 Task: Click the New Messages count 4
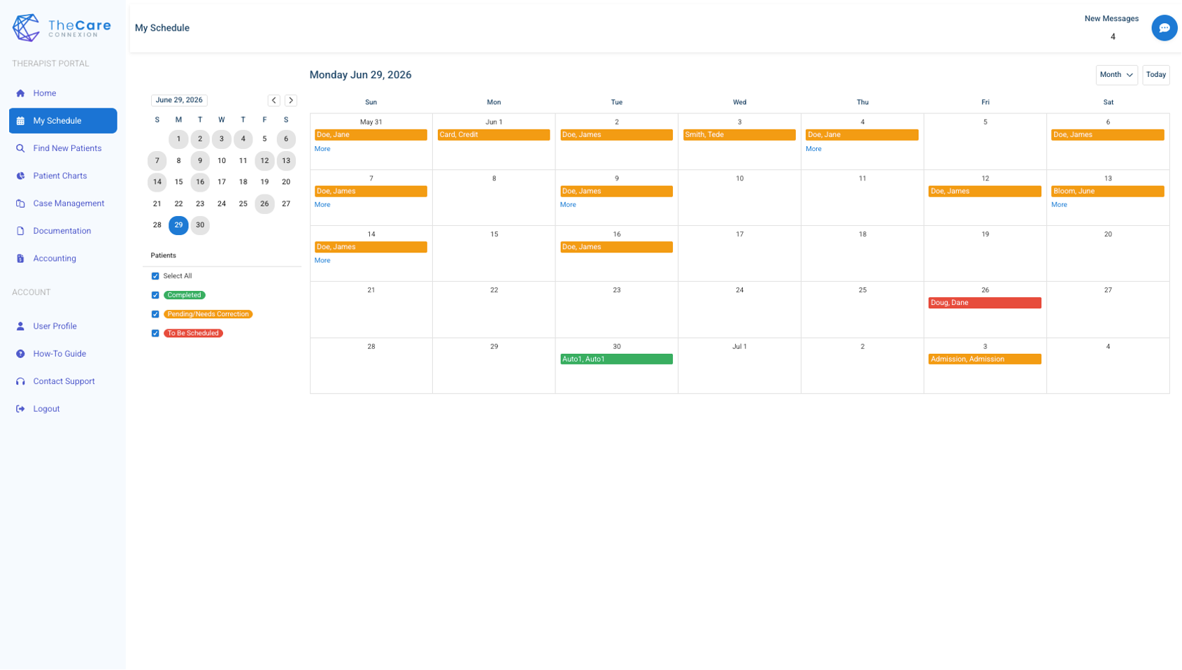click(x=1112, y=37)
